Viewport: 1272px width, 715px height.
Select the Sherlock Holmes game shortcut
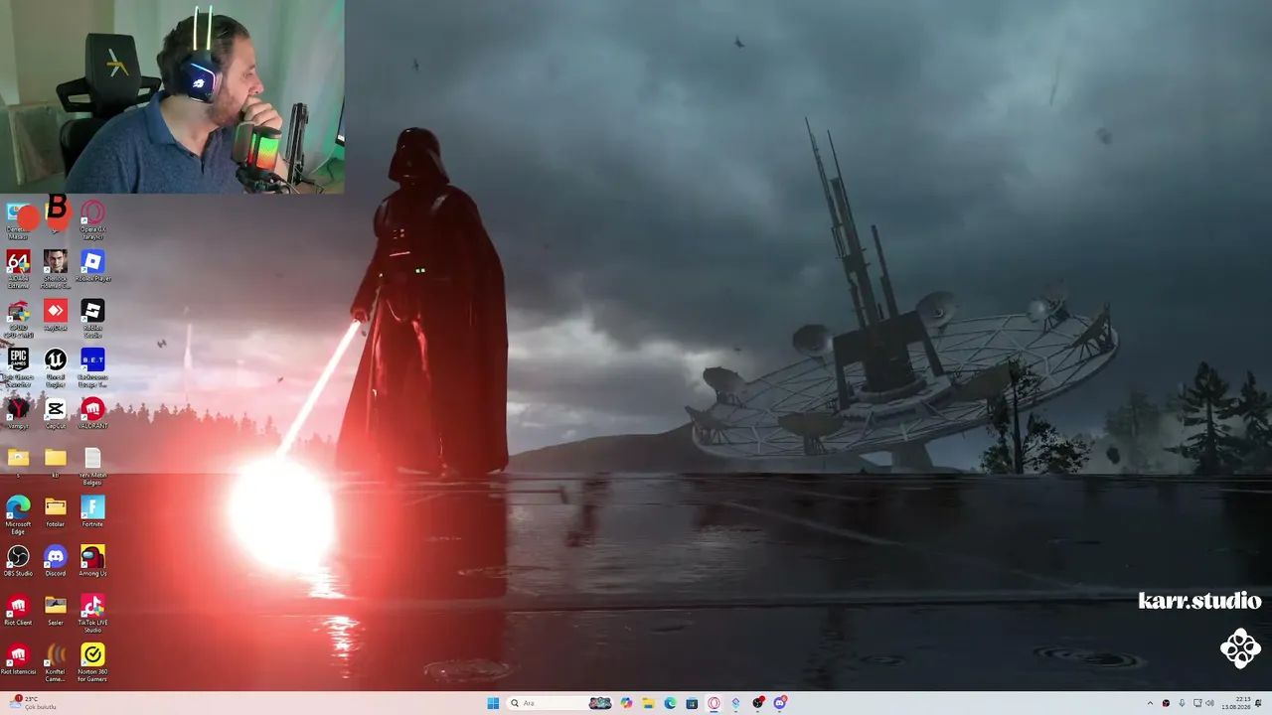click(x=56, y=268)
